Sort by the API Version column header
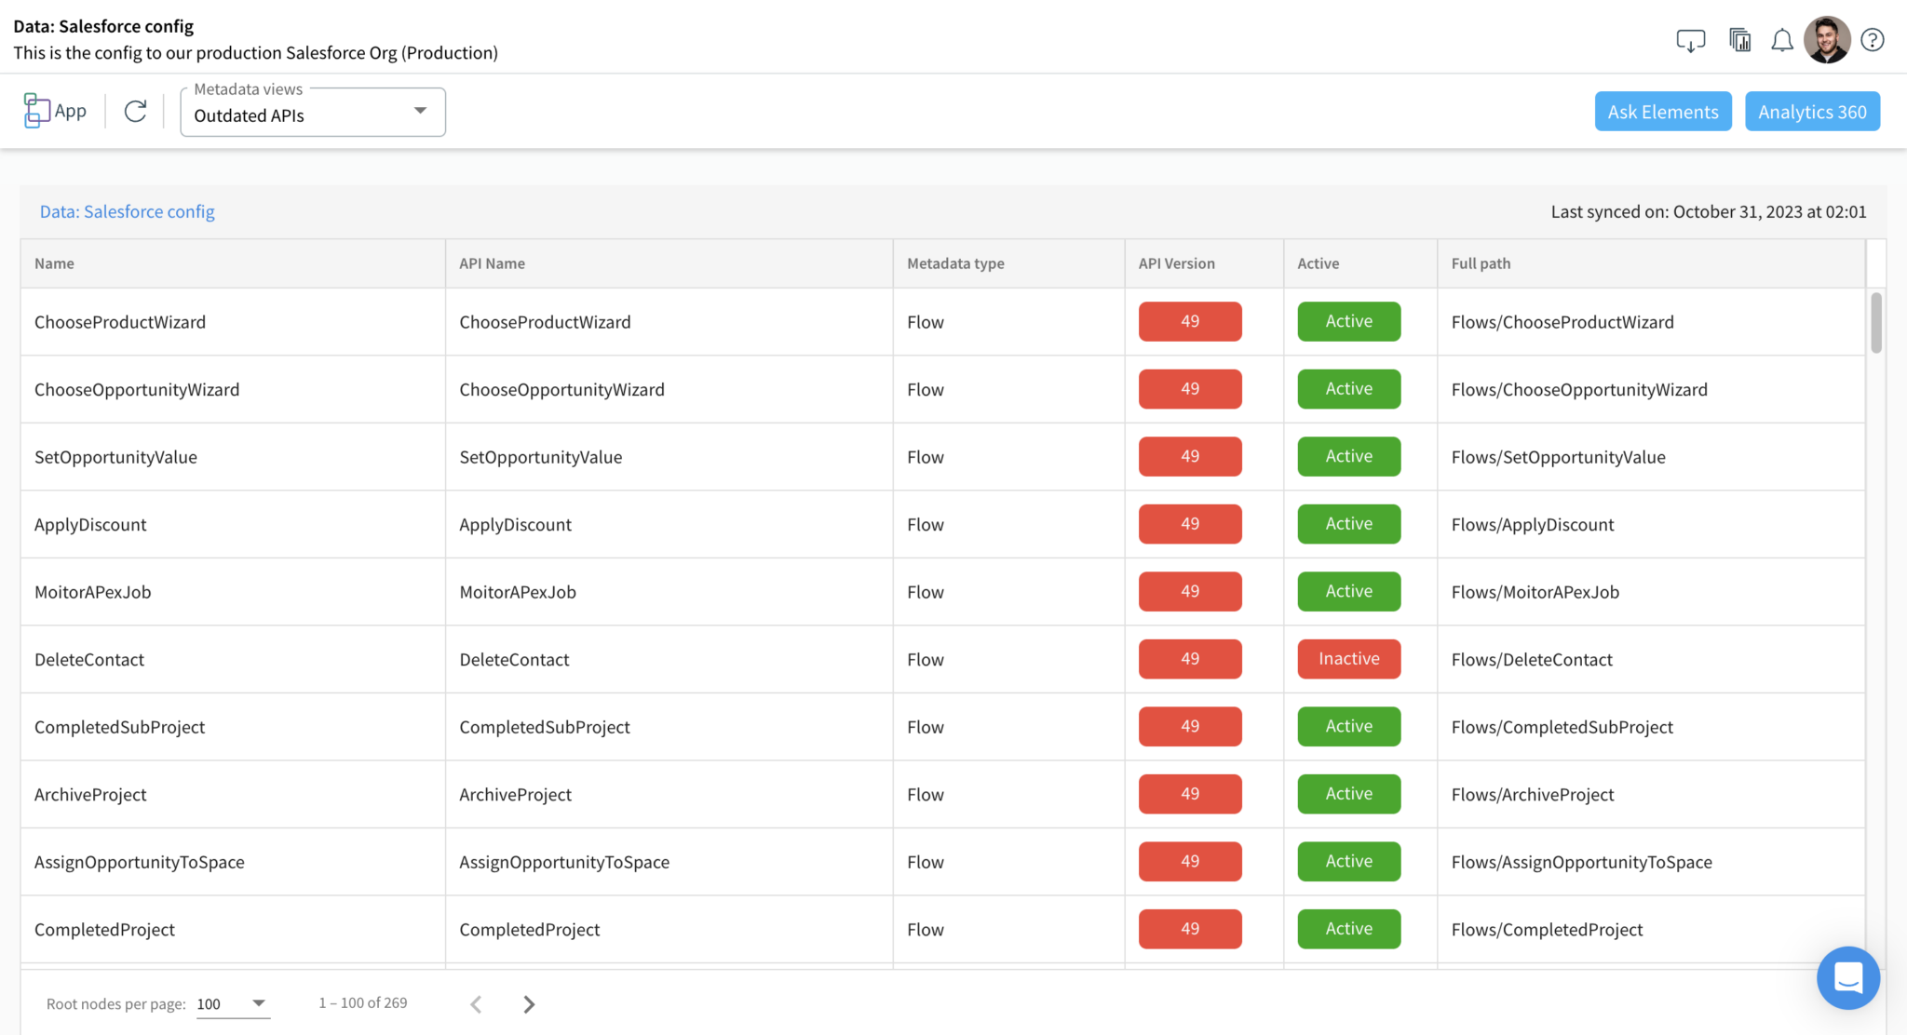The image size is (1907, 1035). (1176, 263)
